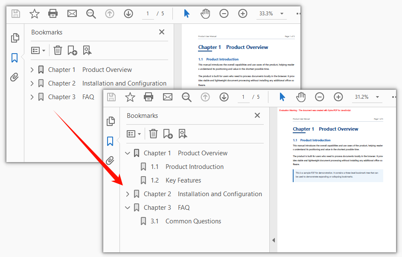Open page thumbnails panel in the back window sidebar
Image resolution: width=402 pixels, height=257 pixels.
point(15,38)
